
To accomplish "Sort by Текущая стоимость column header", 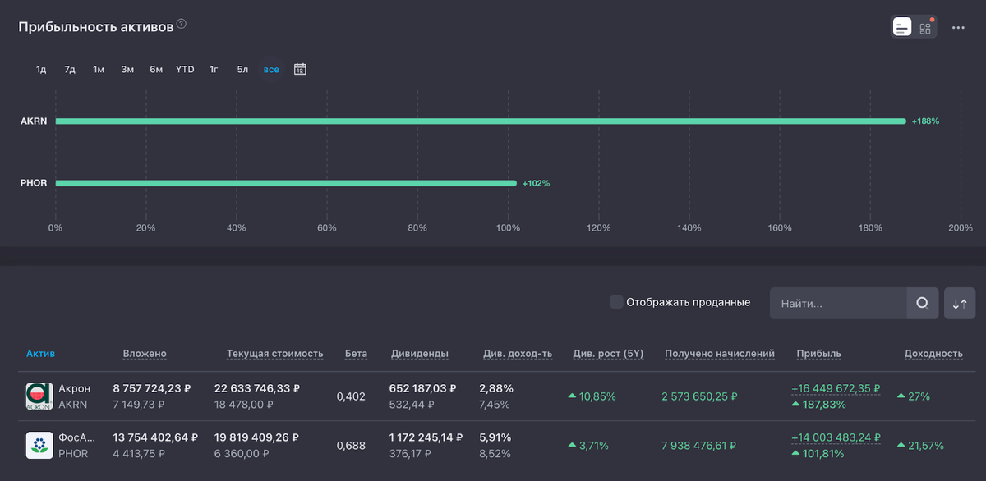I will point(274,354).
